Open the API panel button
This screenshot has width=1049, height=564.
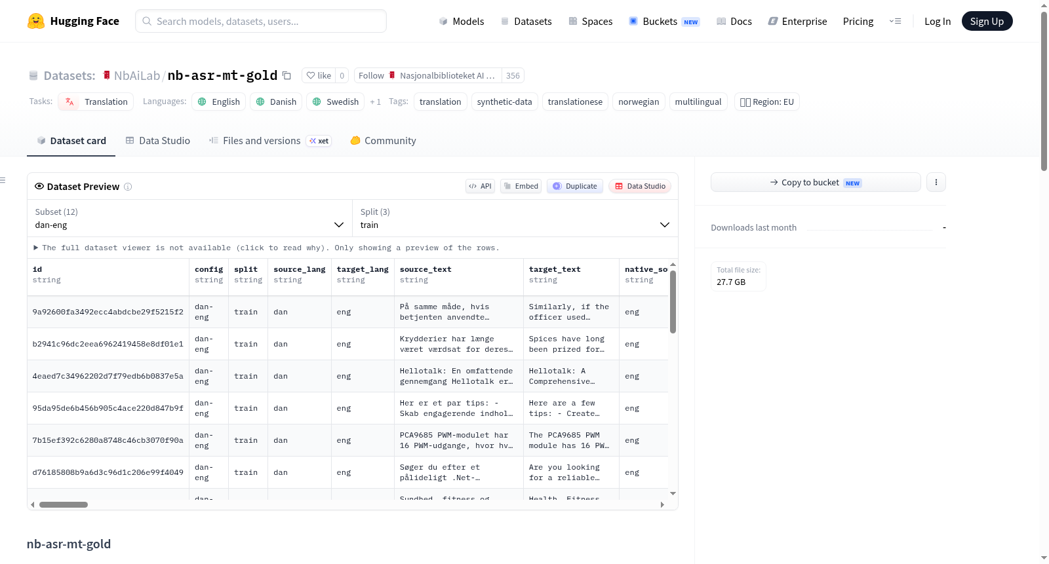point(480,186)
